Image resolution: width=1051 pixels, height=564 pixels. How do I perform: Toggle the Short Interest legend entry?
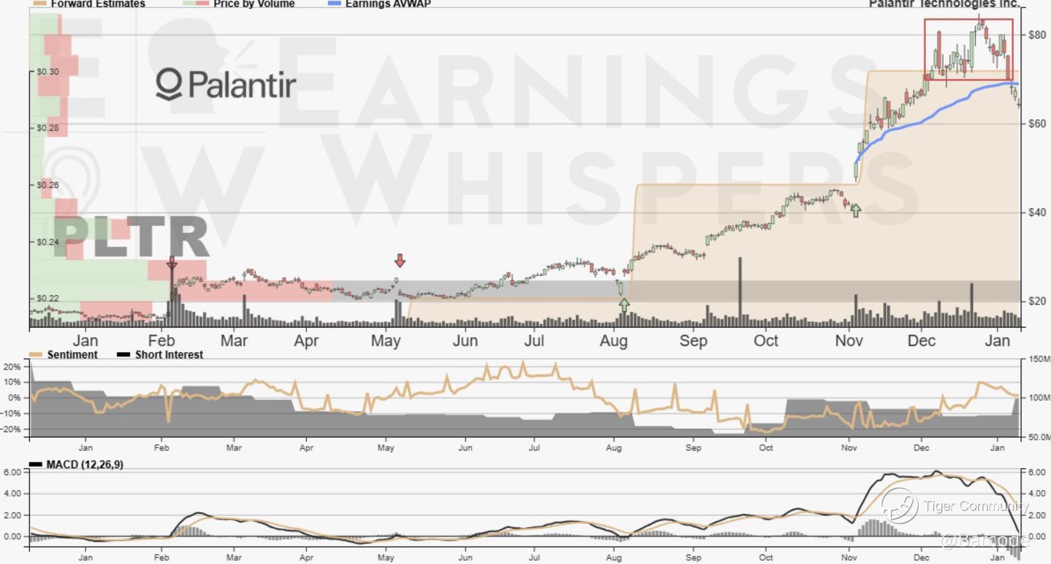[169, 354]
